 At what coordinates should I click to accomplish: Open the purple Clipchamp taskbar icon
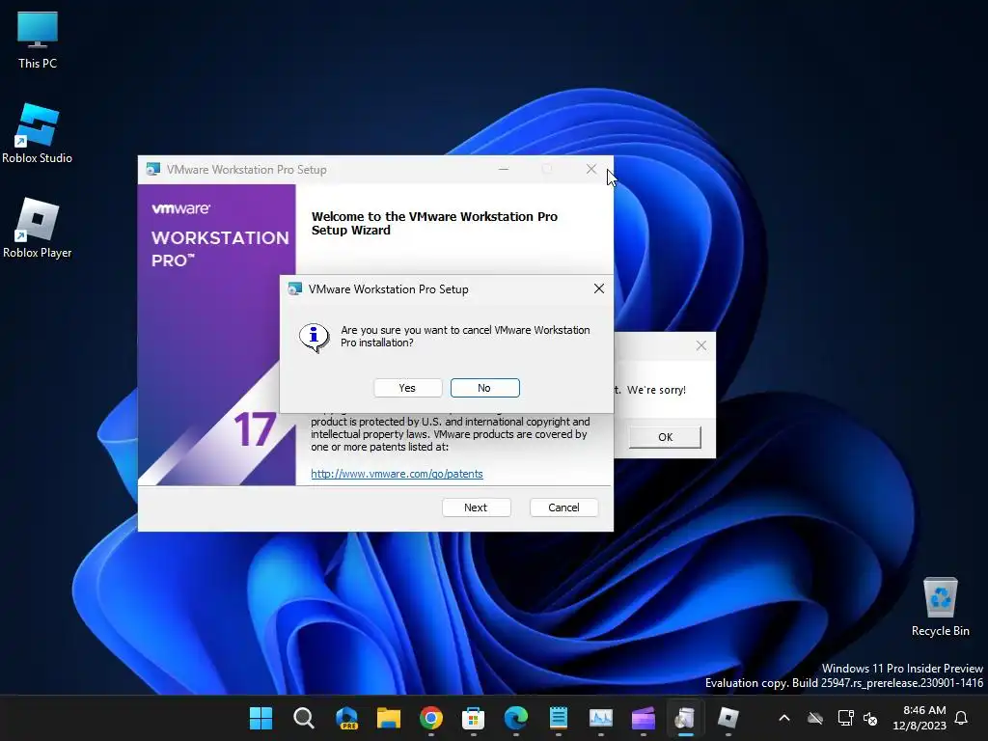click(644, 718)
